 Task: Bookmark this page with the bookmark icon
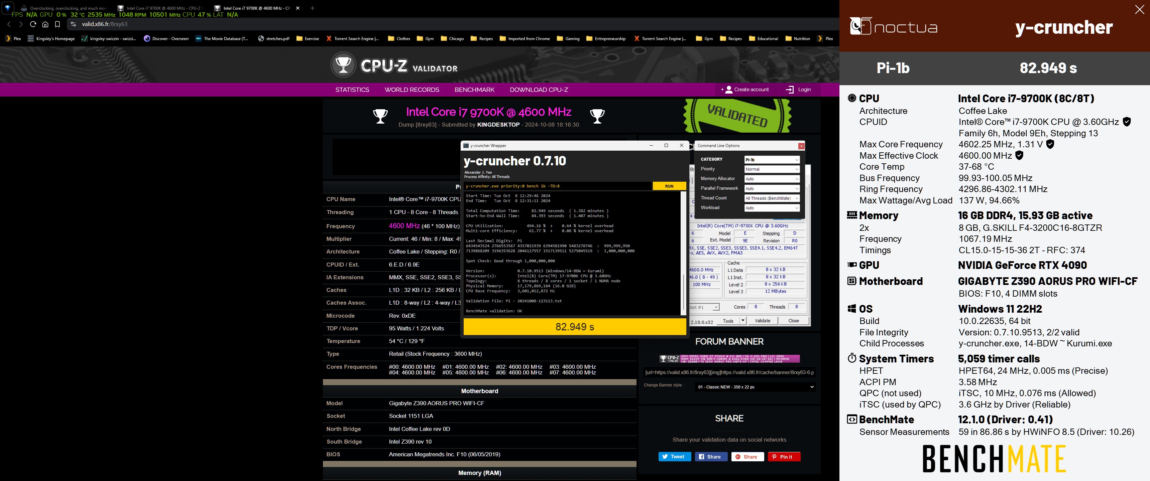57,24
